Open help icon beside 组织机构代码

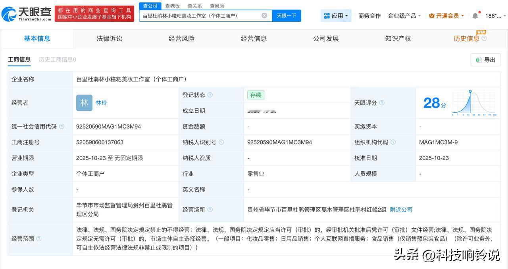[393, 142]
